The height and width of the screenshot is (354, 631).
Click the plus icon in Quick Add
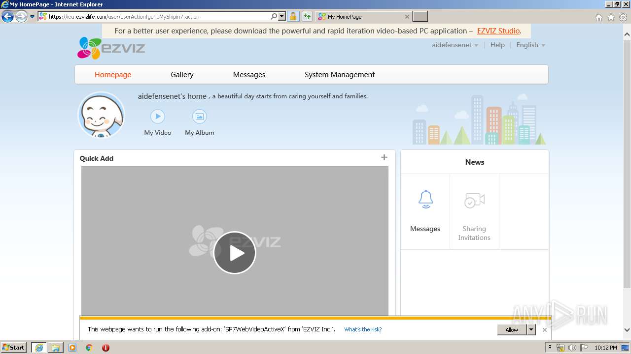pos(384,157)
